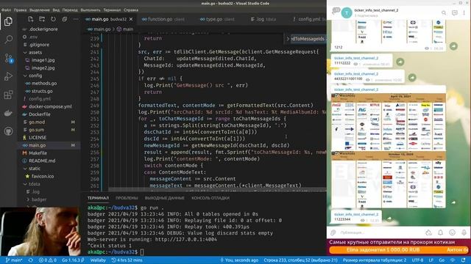Click the Go 1.16.3 version status item
The height and width of the screenshot is (264, 471).
[x=73, y=260]
